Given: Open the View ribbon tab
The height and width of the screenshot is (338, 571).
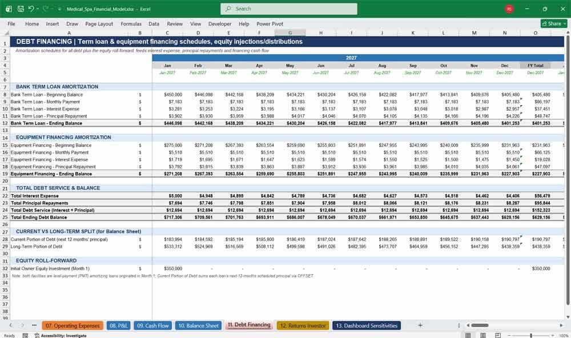Looking at the screenshot, I should (x=195, y=23).
